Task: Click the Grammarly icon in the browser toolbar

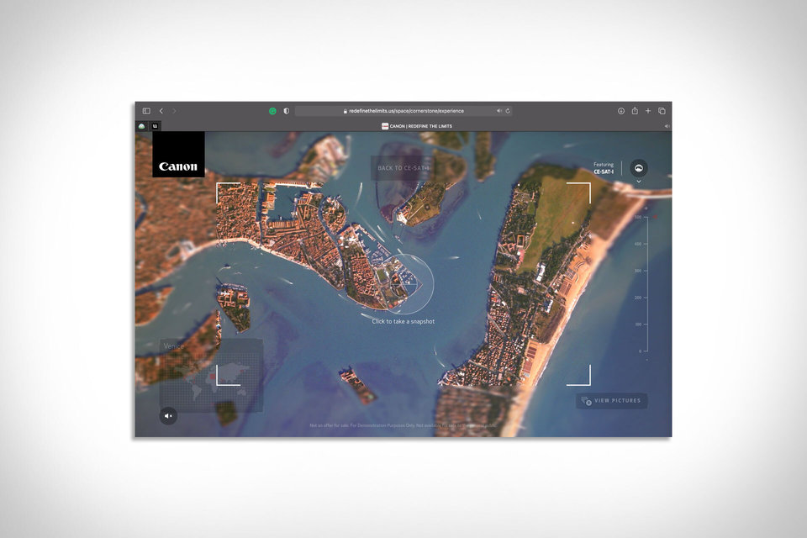Action: (x=272, y=110)
